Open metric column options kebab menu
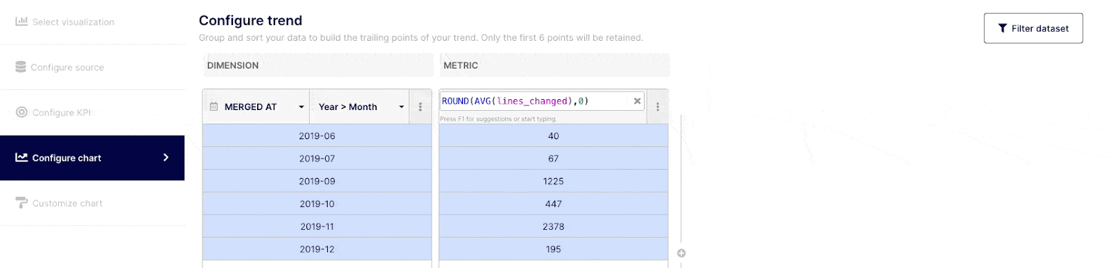 (x=658, y=107)
